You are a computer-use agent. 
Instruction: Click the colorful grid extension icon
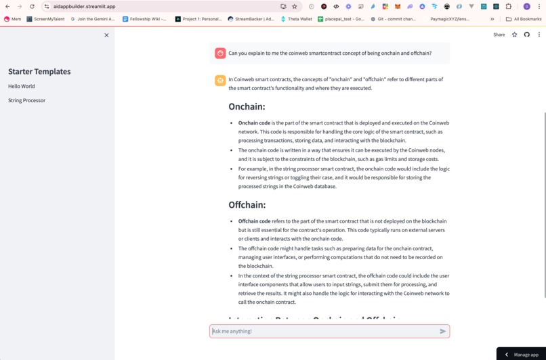point(385,6)
